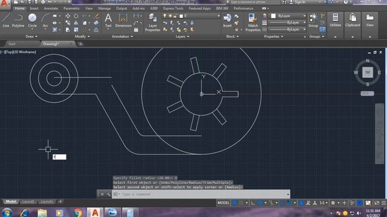Open Layer Properties manager
Viewport: 387px width, 217px height.
click(152, 23)
